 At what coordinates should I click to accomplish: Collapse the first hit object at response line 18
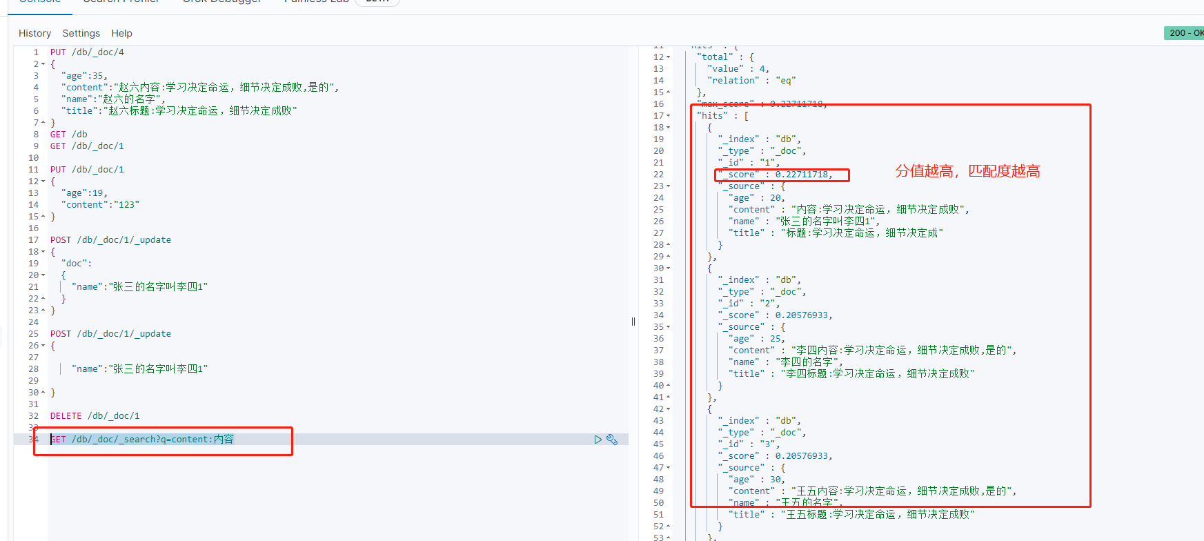[x=668, y=128]
